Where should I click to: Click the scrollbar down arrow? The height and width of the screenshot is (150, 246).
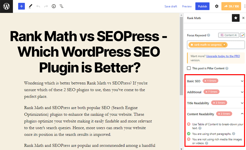[181, 149]
